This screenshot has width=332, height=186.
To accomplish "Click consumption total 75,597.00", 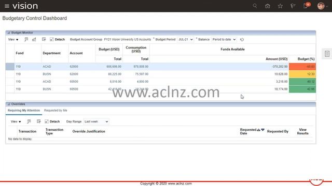I will pyautogui.click(x=142, y=74).
